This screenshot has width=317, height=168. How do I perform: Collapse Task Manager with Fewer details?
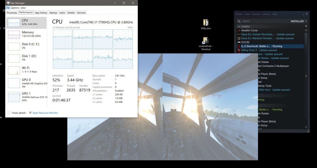tap(16, 113)
